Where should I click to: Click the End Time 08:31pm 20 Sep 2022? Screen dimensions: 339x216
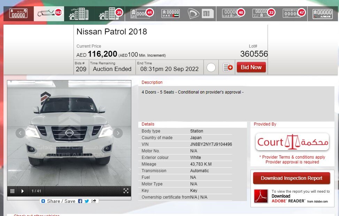point(169,69)
